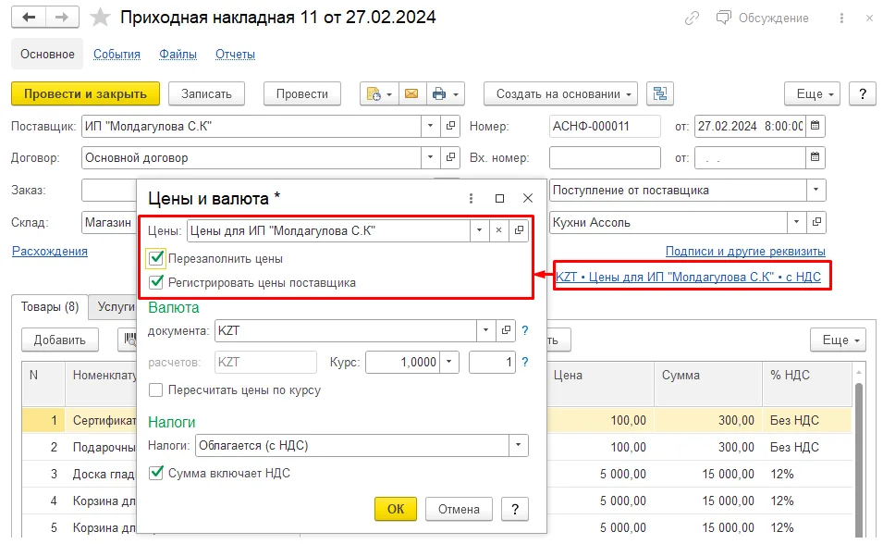Enable Пересчитать цены по курсу checkbox
The width and height of the screenshot is (883, 544).
click(x=156, y=390)
